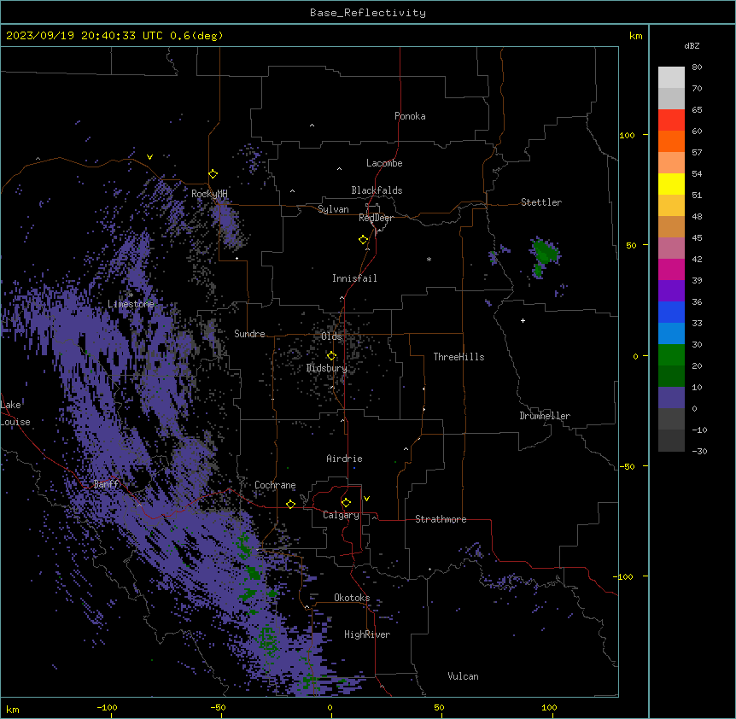Click the Calgary city label
Screen dimensions: 736x719
click(341, 515)
